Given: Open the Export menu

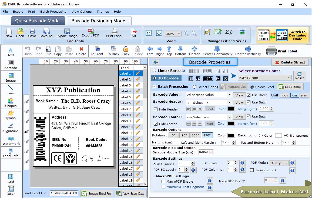Looking at the screenshot, I should [18, 12].
